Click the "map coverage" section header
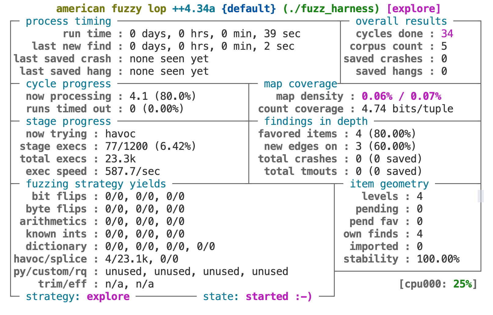 tap(300, 84)
